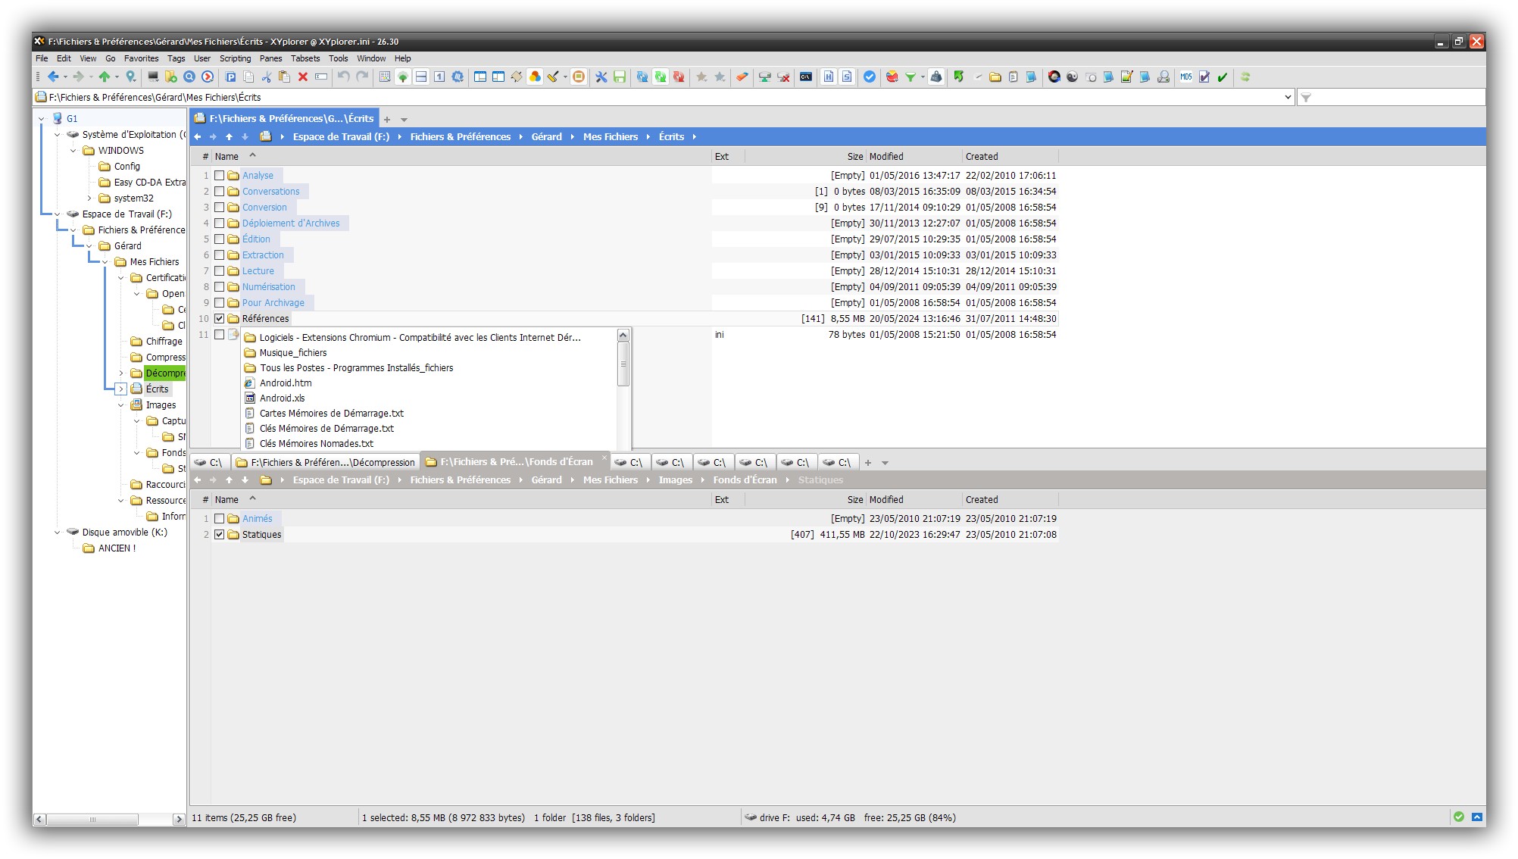The height and width of the screenshot is (859, 1518).
Task: Click the red Delete X icon
Action: pyautogui.click(x=302, y=77)
